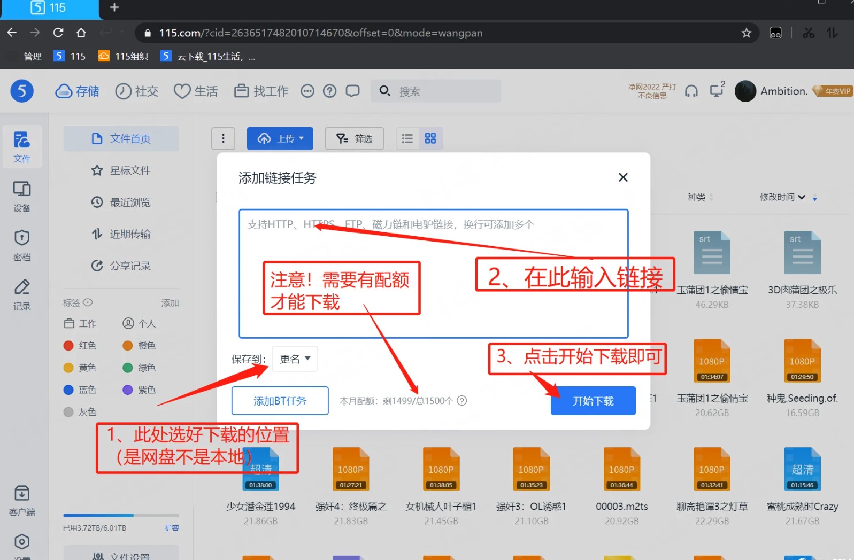Open the three-dot more actions menu
854x560 pixels.
point(224,139)
